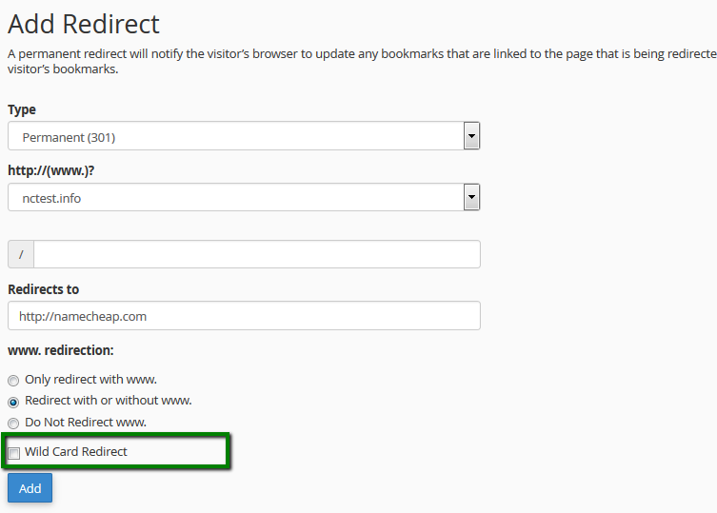
Task: Click the www. redirection section label
Action: pos(61,350)
